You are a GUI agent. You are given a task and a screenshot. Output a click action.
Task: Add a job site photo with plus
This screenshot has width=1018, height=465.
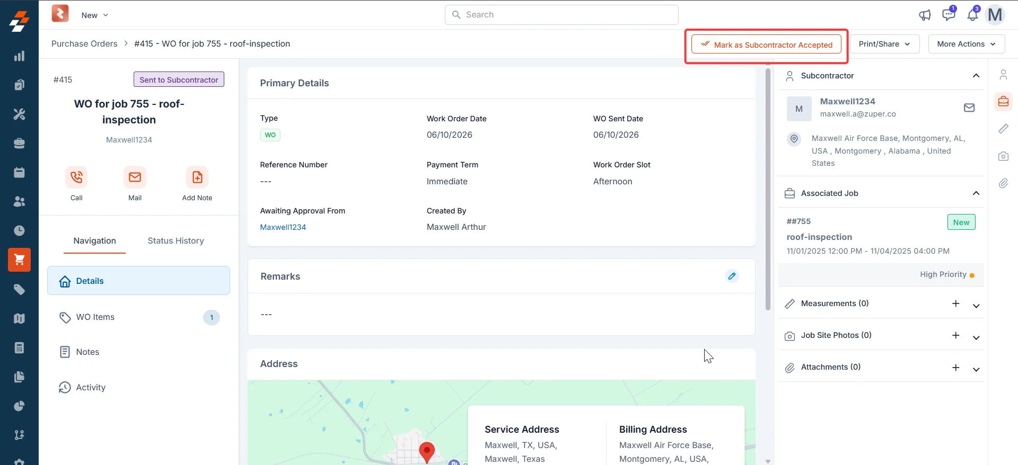coord(955,335)
